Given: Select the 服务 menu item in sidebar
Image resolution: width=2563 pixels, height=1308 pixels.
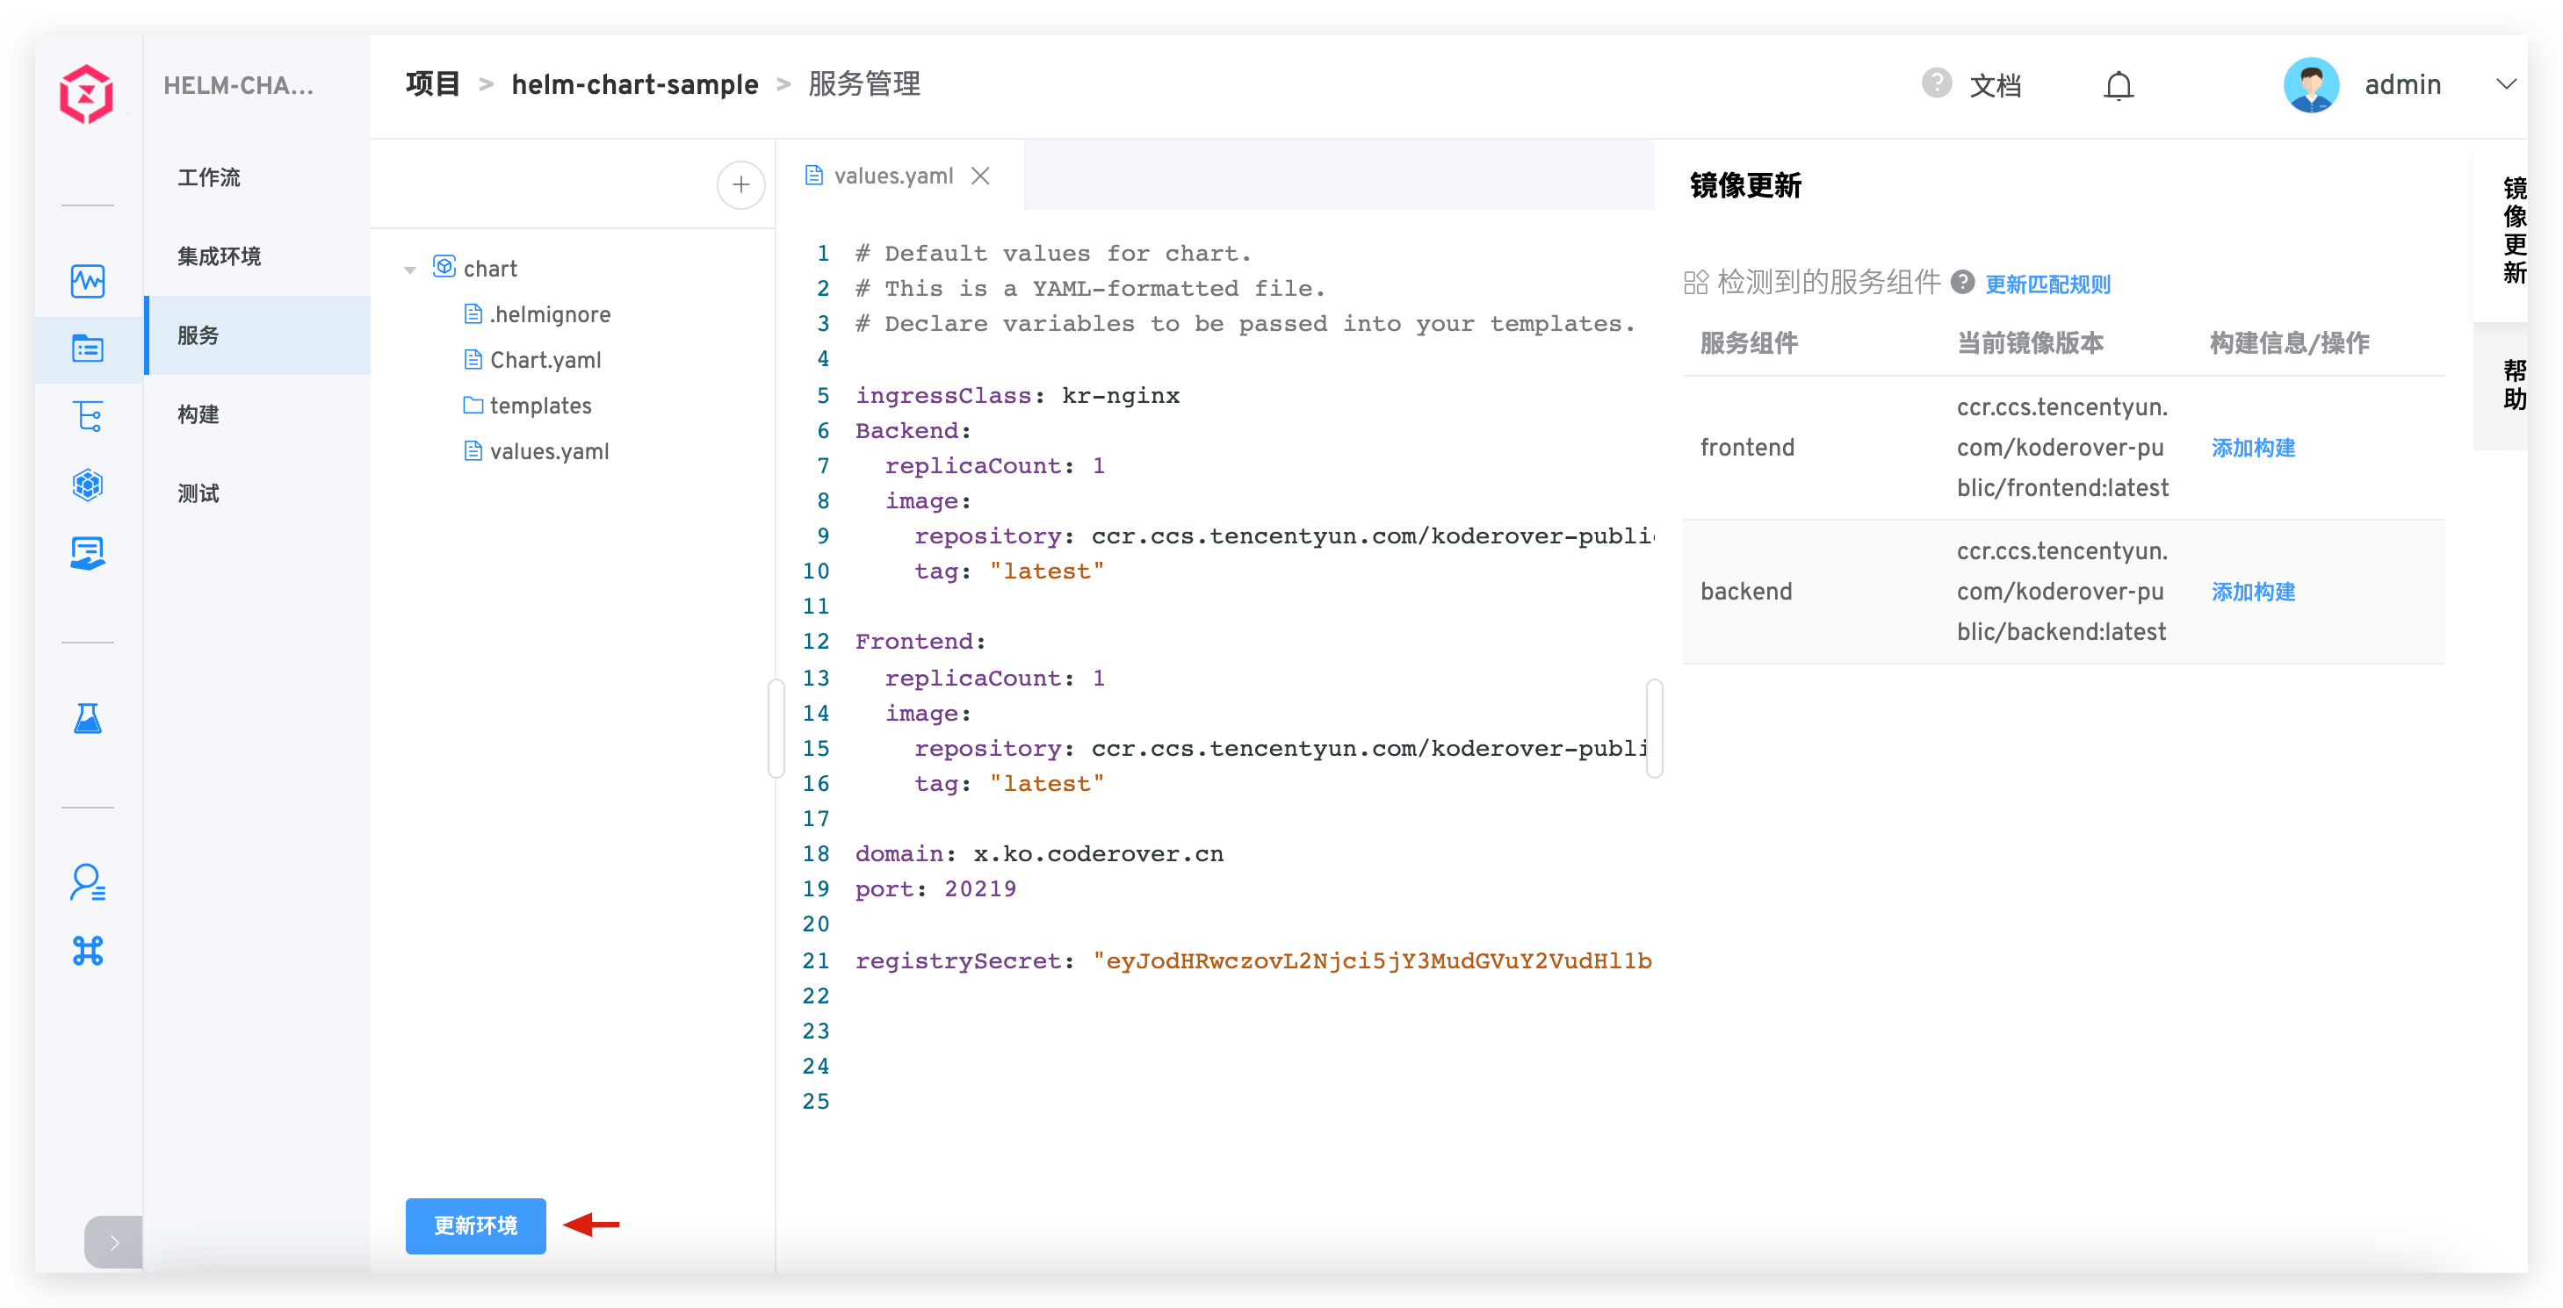Looking at the screenshot, I should (196, 335).
